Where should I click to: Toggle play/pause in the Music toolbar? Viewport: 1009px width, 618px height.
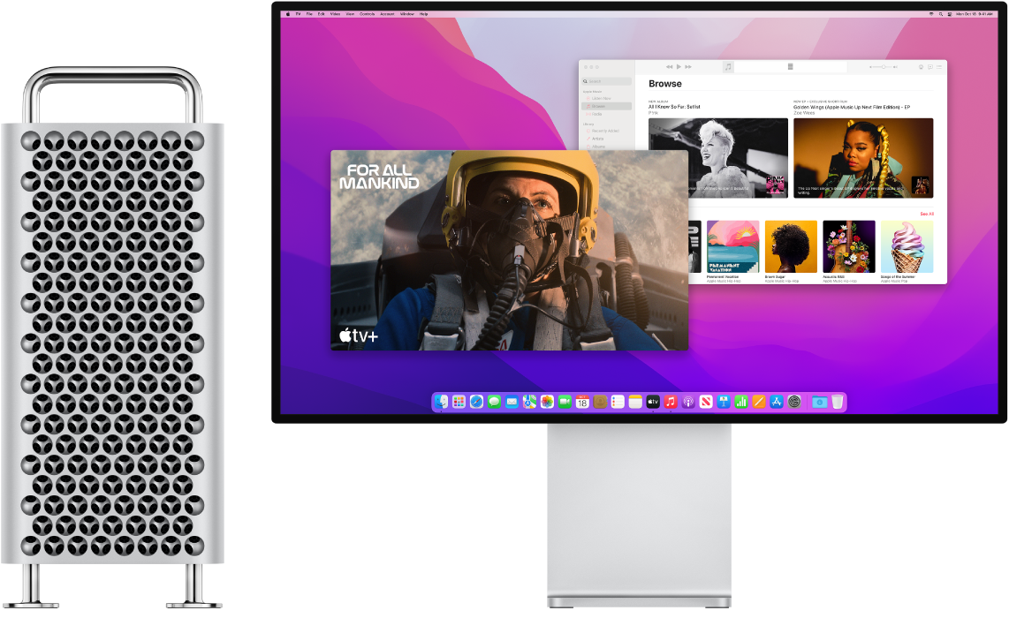[679, 66]
